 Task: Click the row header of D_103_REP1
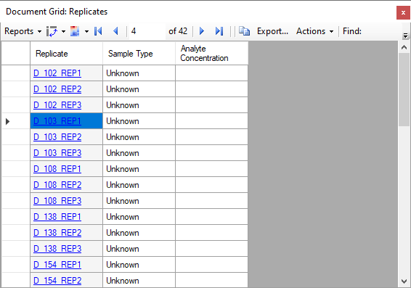[16, 121]
